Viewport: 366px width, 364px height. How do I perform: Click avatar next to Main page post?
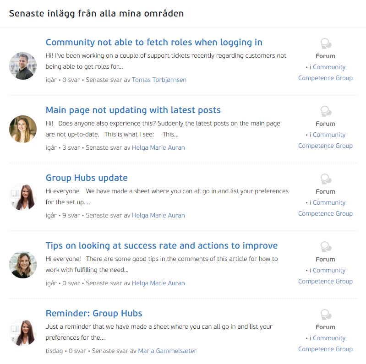click(x=23, y=129)
